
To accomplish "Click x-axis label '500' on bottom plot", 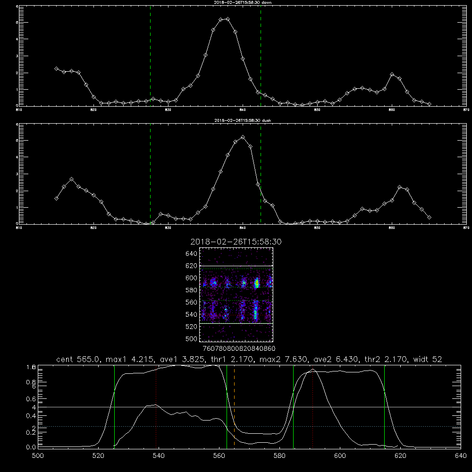I will pyautogui.click(x=38, y=456).
